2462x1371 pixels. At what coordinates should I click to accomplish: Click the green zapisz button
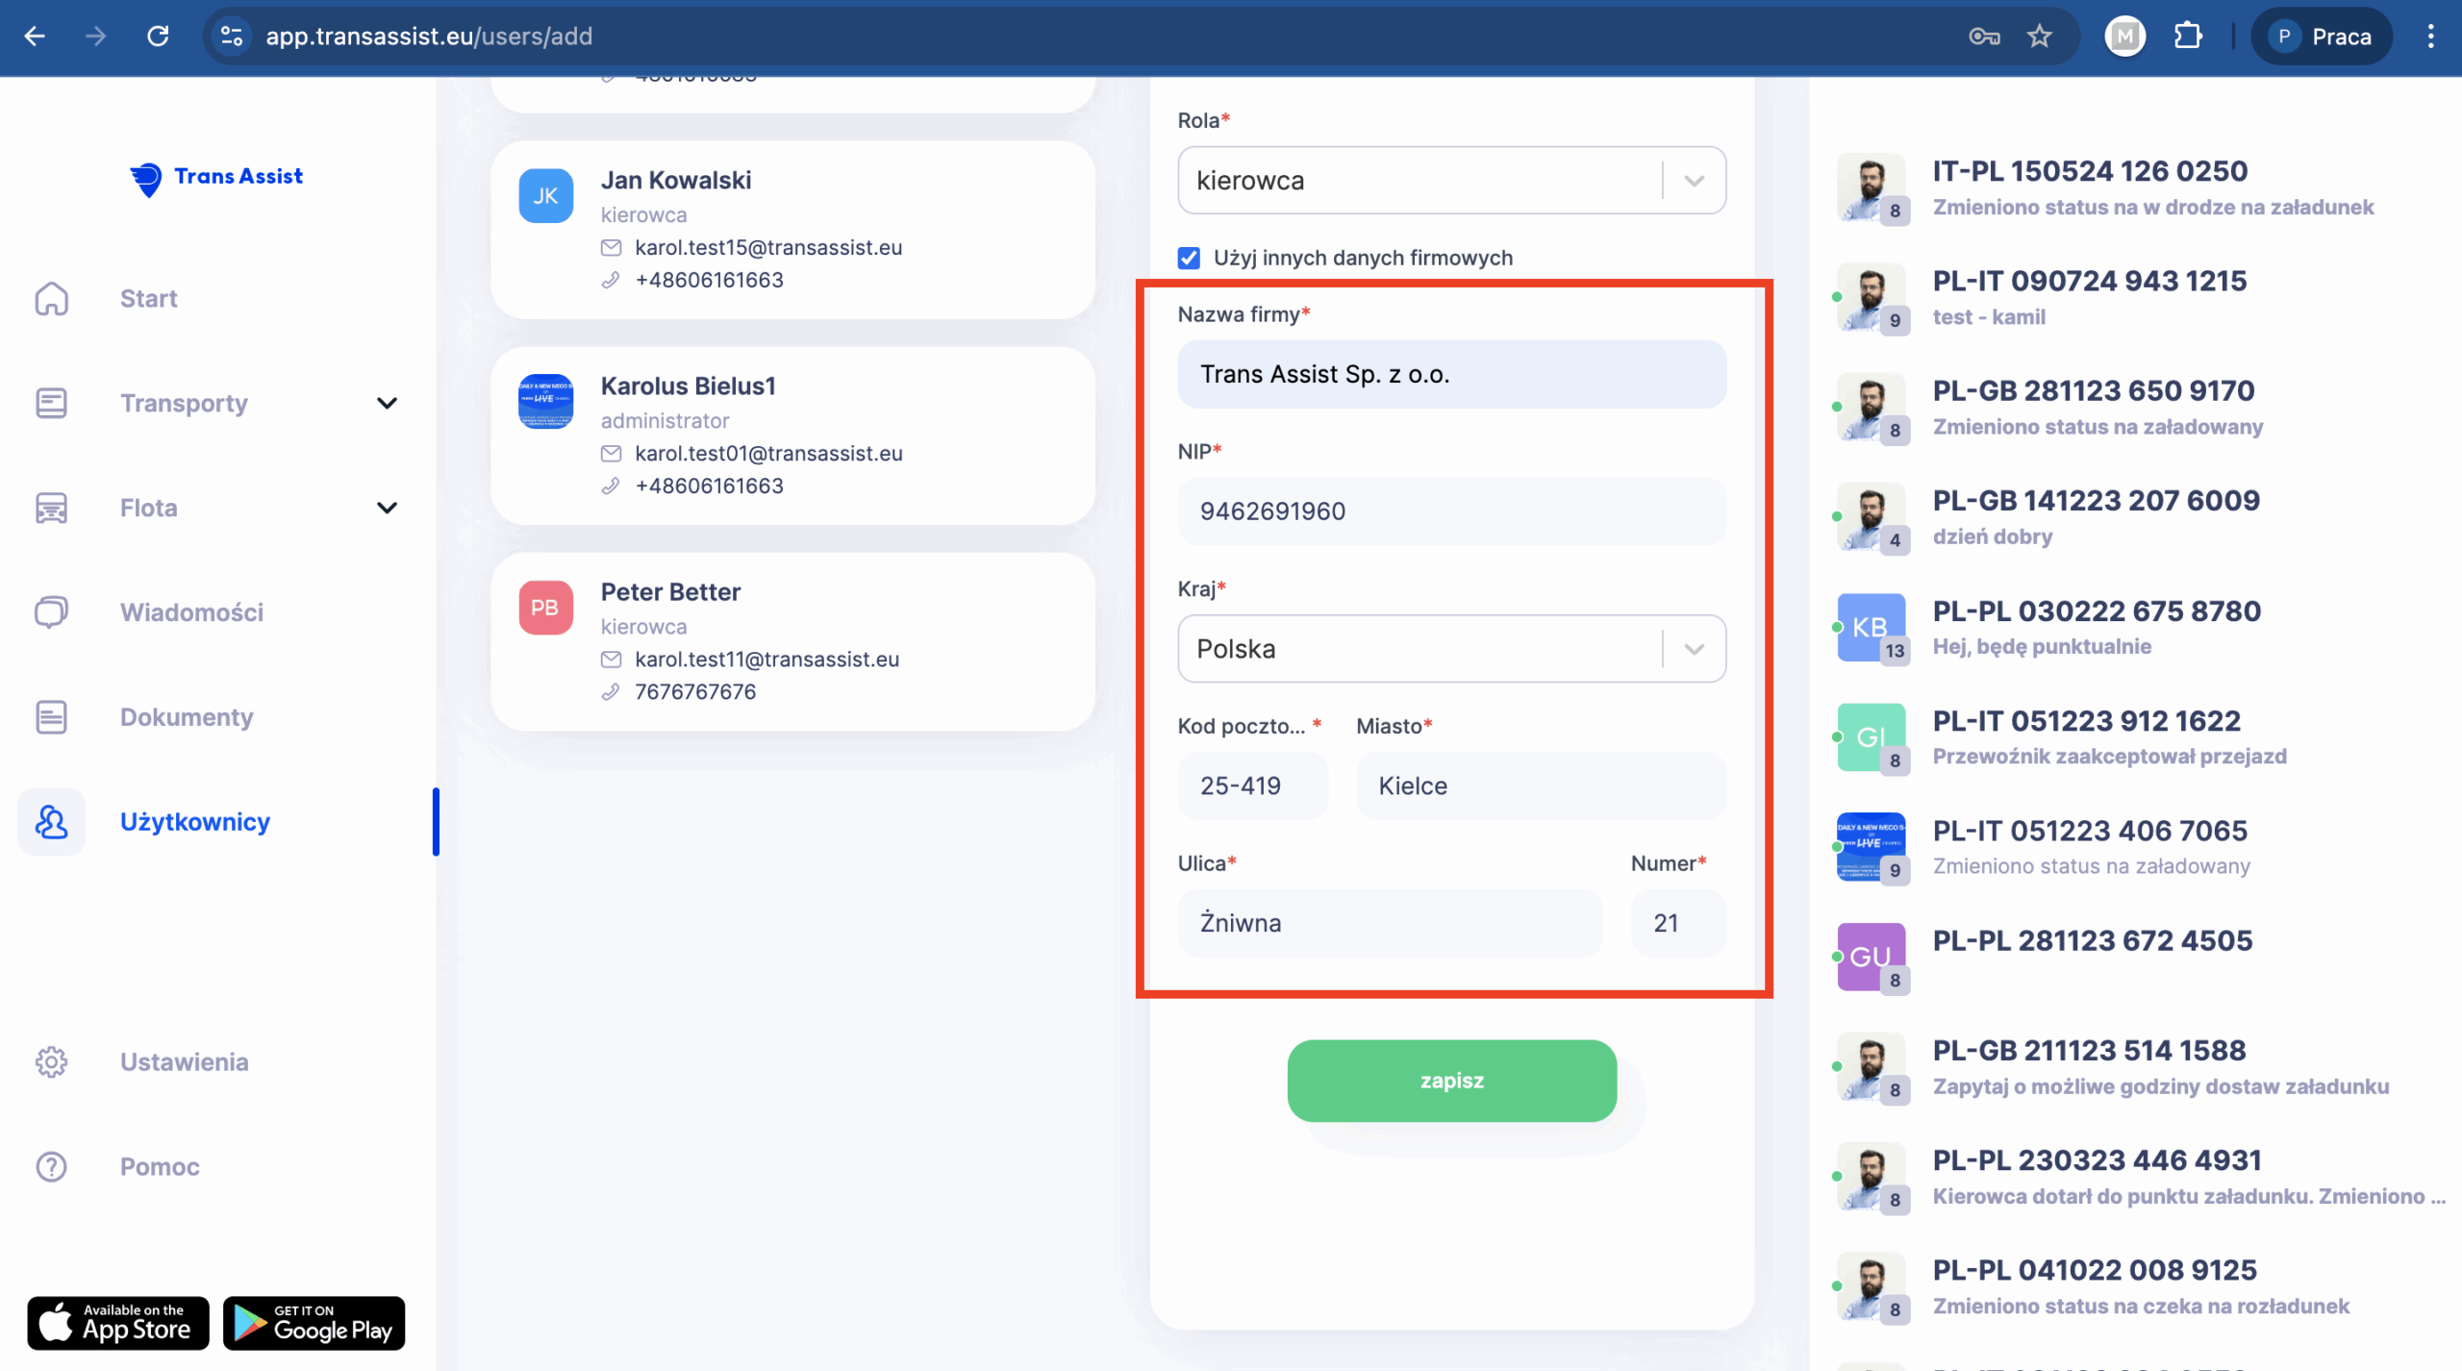[1451, 1081]
